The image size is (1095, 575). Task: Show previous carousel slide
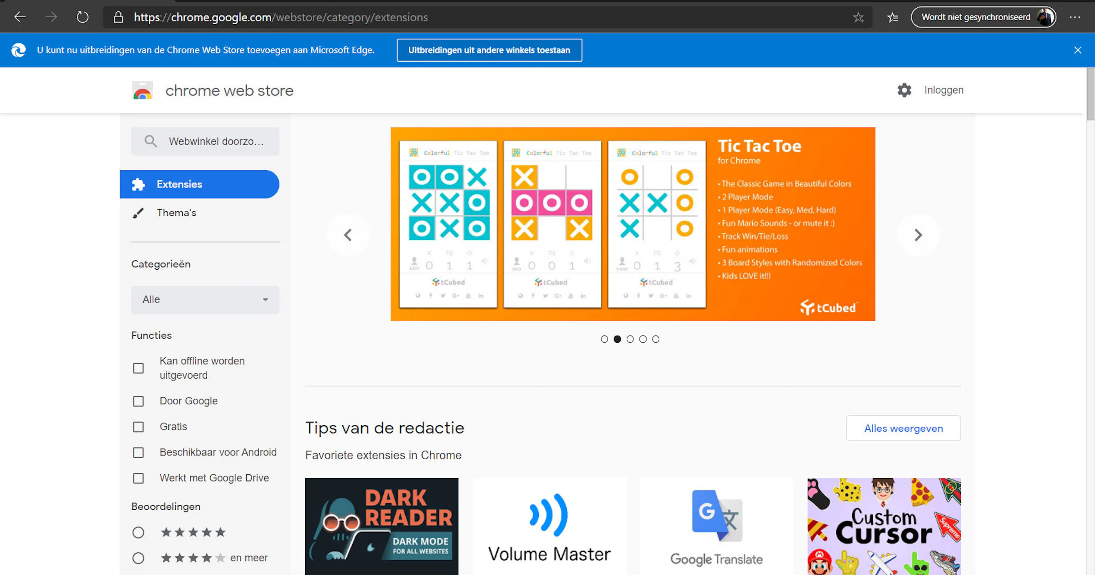tap(348, 235)
